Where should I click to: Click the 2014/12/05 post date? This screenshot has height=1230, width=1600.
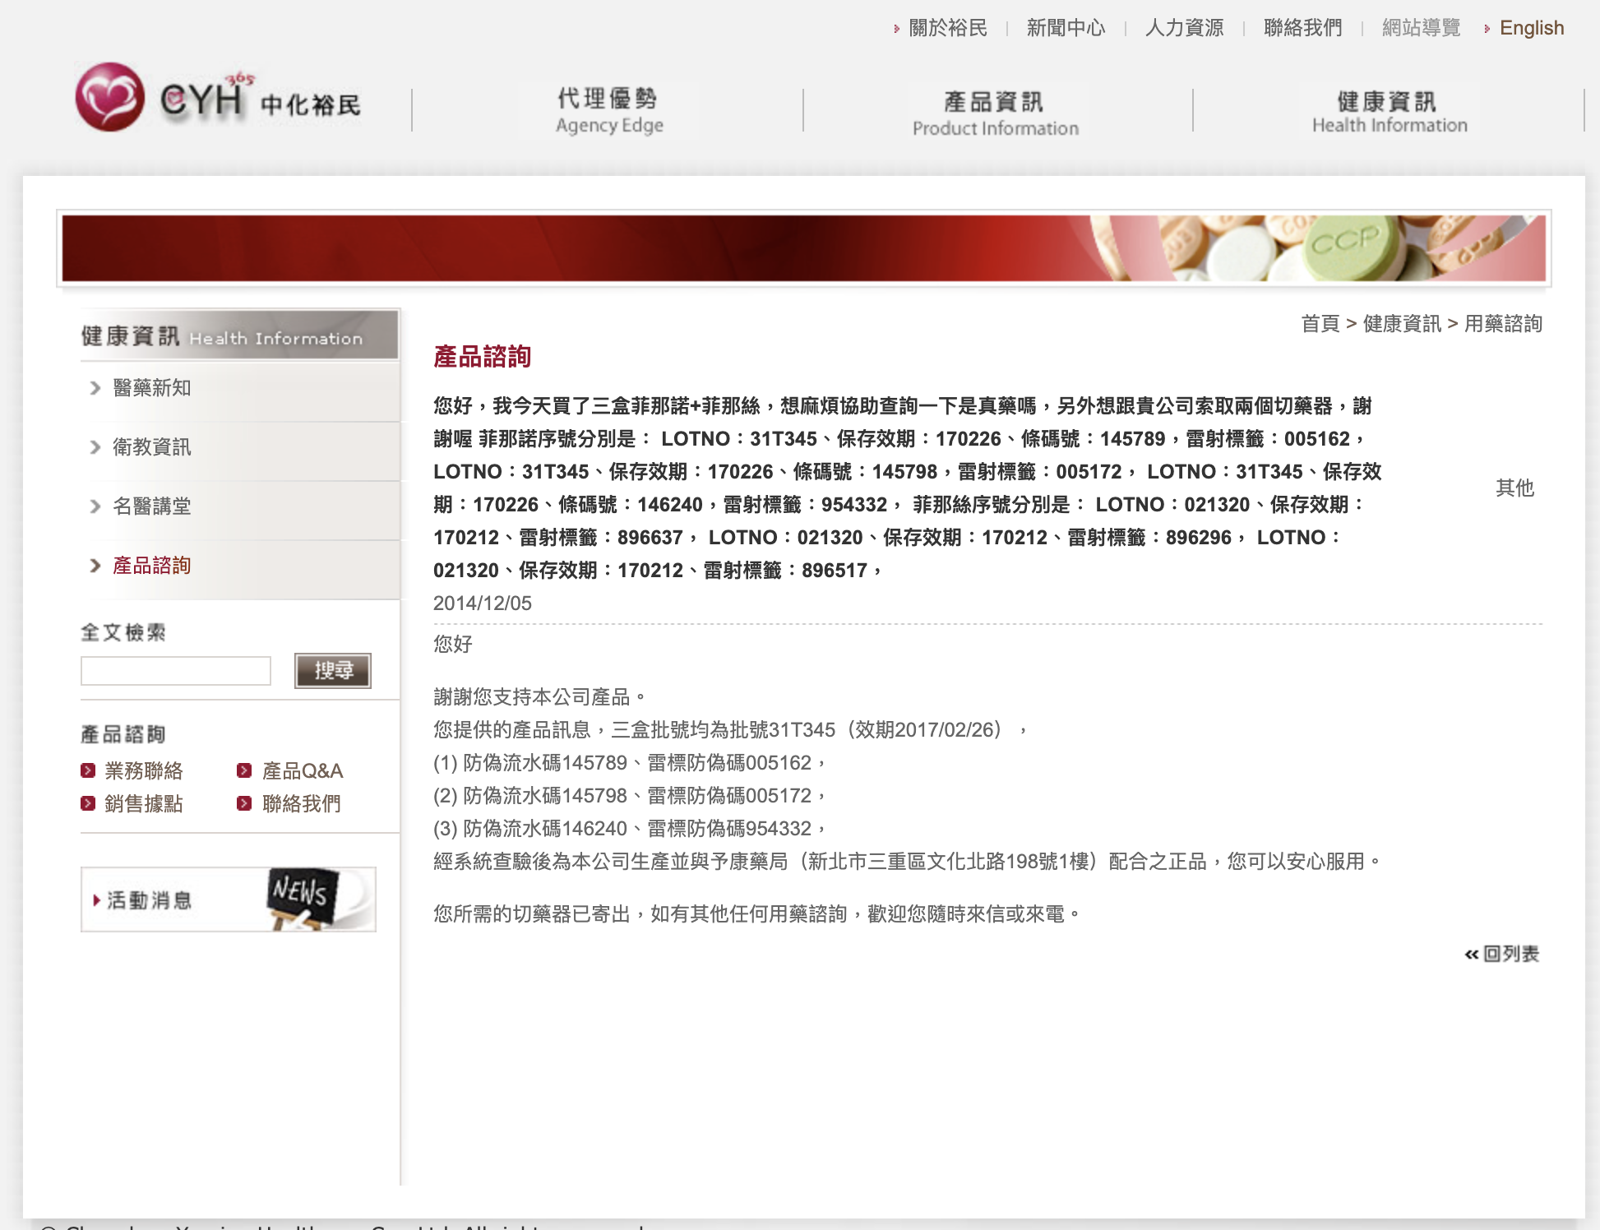coord(483,603)
